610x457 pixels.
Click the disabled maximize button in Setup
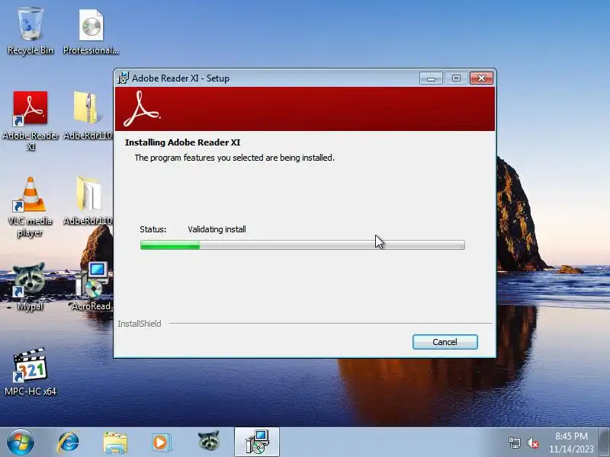click(456, 78)
